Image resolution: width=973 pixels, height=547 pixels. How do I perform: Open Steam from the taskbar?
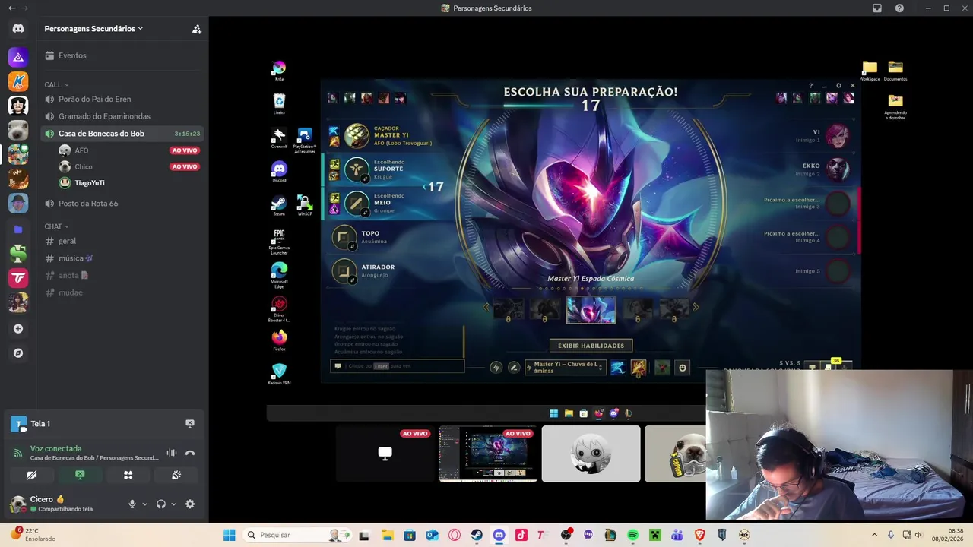point(477,535)
